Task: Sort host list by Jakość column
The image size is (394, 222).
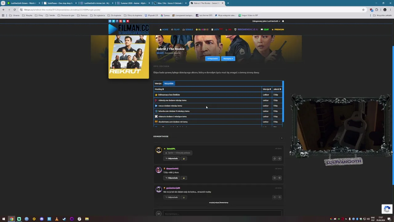Action: pyautogui.click(x=277, y=89)
